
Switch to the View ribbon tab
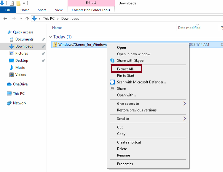point(59,10)
